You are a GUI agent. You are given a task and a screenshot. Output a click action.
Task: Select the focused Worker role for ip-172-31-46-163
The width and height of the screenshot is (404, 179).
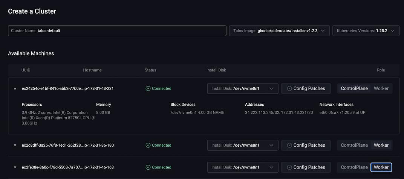point(381,167)
